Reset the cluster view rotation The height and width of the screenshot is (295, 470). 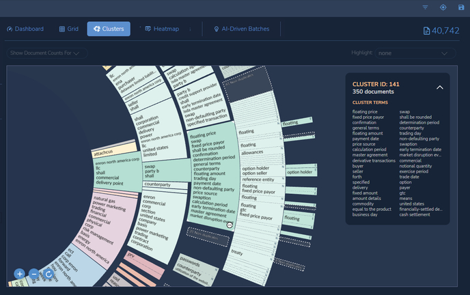click(x=49, y=274)
